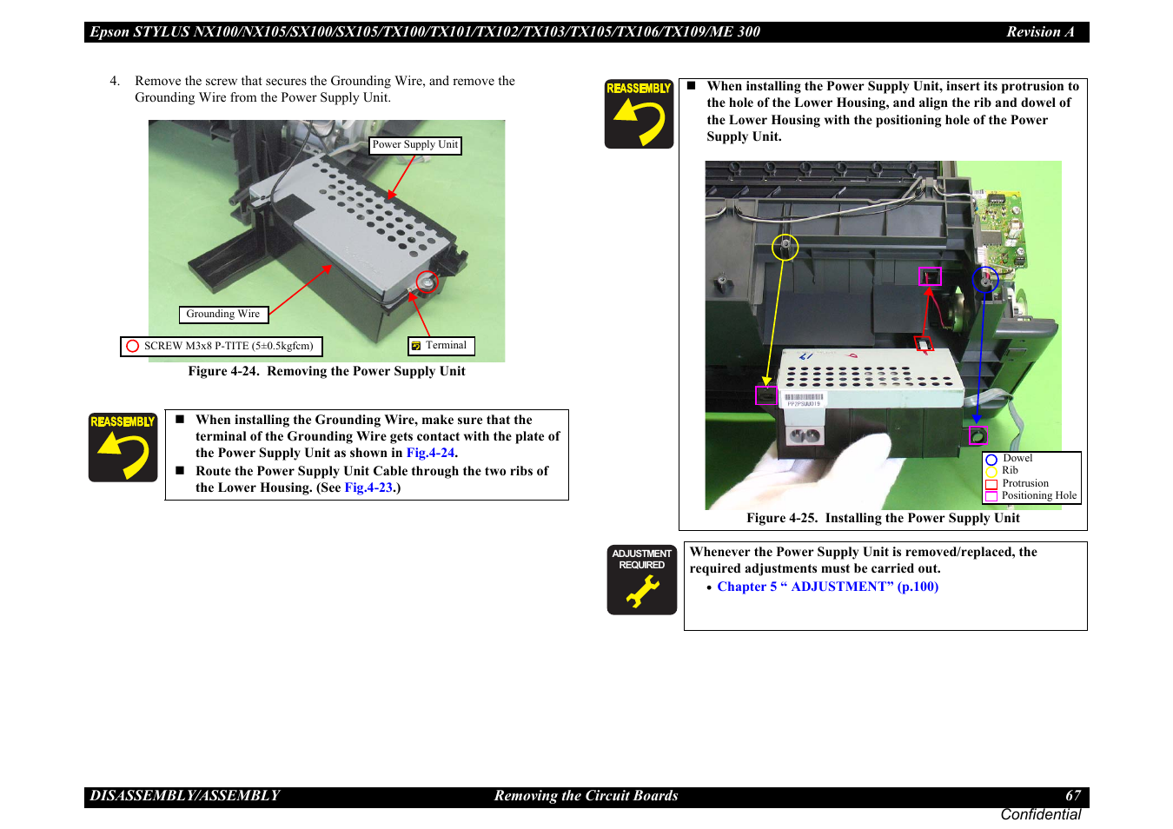Click the "SCREW M3x8 P-TITE (5±0.5kgfcm)" label text
The width and height of the screenshot is (1173, 829).
pos(229,346)
